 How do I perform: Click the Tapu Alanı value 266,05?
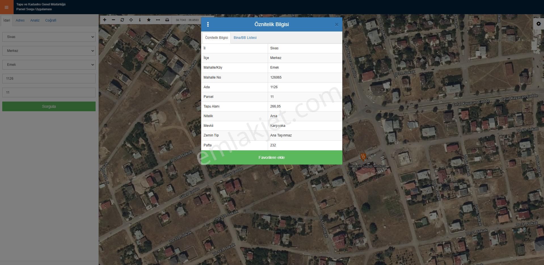click(x=275, y=106)
